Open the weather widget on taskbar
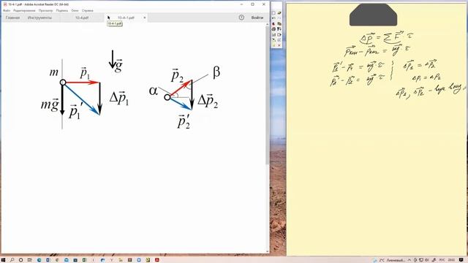The height and width of the screenshot is (263, 468). tap(389, 260)
